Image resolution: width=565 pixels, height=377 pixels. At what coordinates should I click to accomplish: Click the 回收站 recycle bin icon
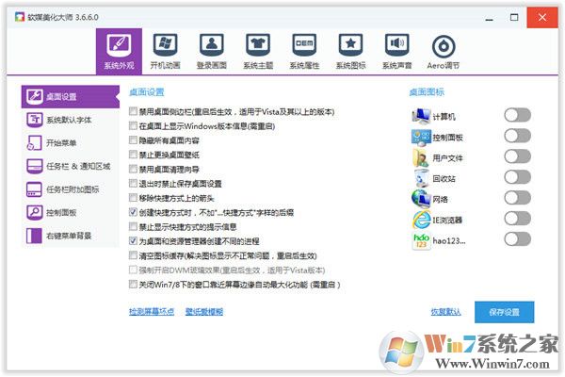pyautogui.click(x=421, y=178)
